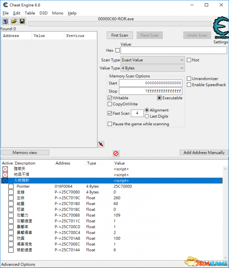
Task: Clear the address list using the red circle icon
Action: pyautogui.click(x=116, y=153)
